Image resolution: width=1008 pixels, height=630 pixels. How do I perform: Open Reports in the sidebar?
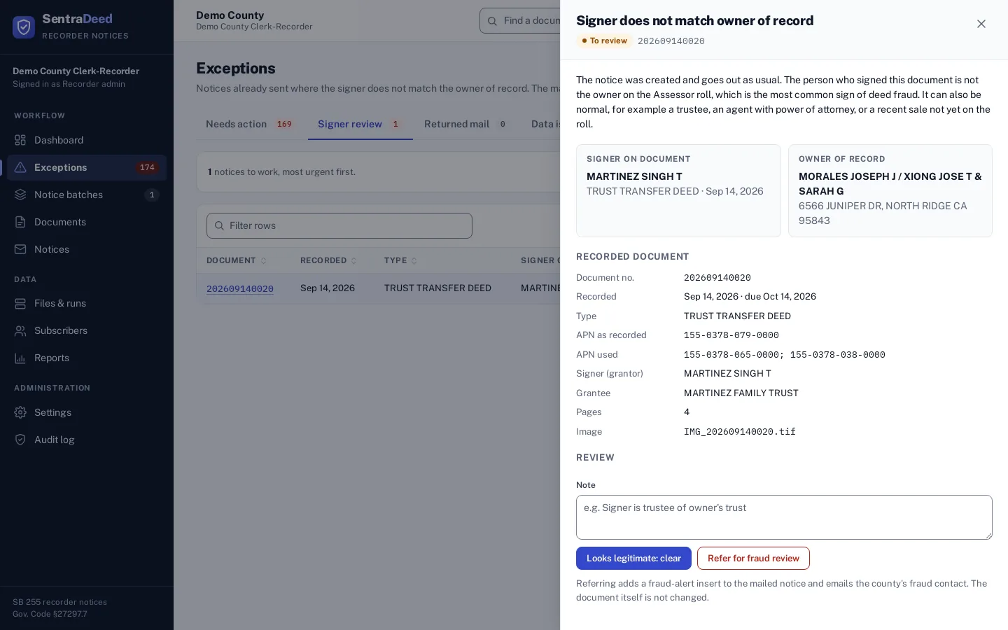(x=87, y=358)
